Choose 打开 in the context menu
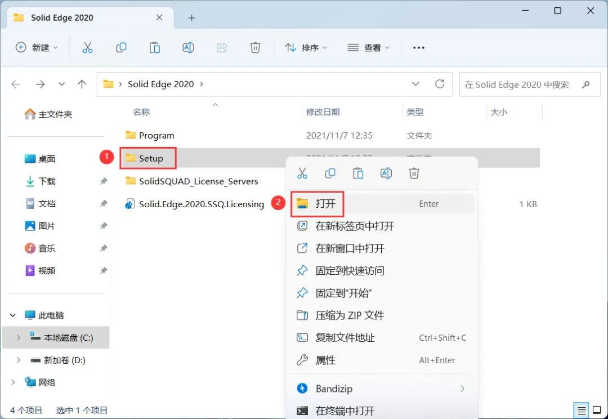Viewport: 608px width, 419px height. [x=382, y=204]
